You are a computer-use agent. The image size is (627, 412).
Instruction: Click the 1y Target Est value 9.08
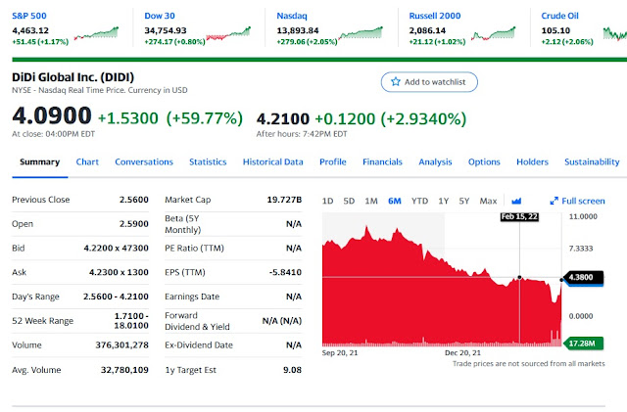[x=292, y=370]
